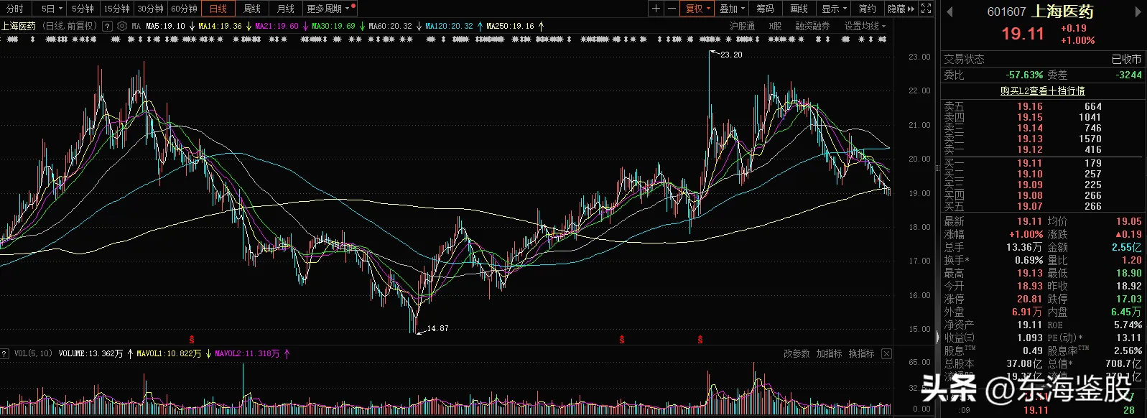Toggle the 沪股通 indicator
The image size is (1147, 418).
(x=742, y=26)
